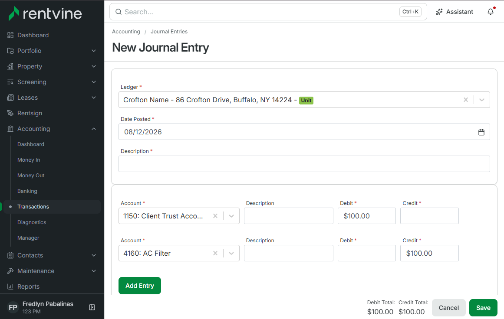
Task: Cancel the new journal entry
Action: (449, 308)
